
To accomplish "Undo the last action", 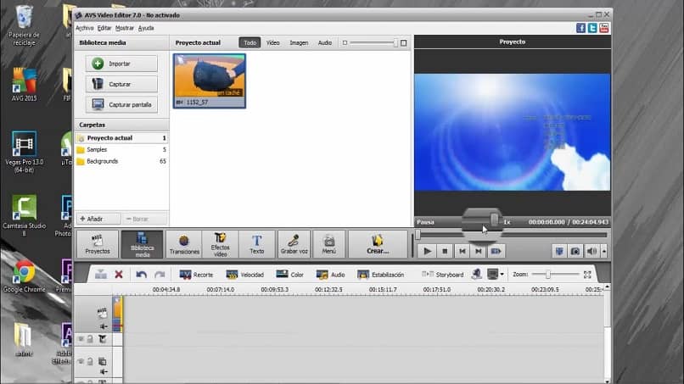I will click(142, 274).
